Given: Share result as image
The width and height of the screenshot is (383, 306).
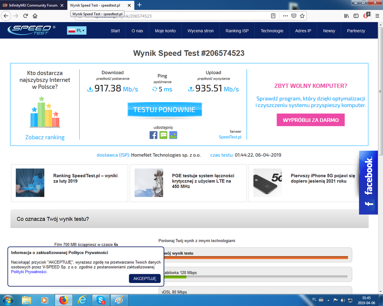Looking at the screenshot, I should [x=173, y=135].
